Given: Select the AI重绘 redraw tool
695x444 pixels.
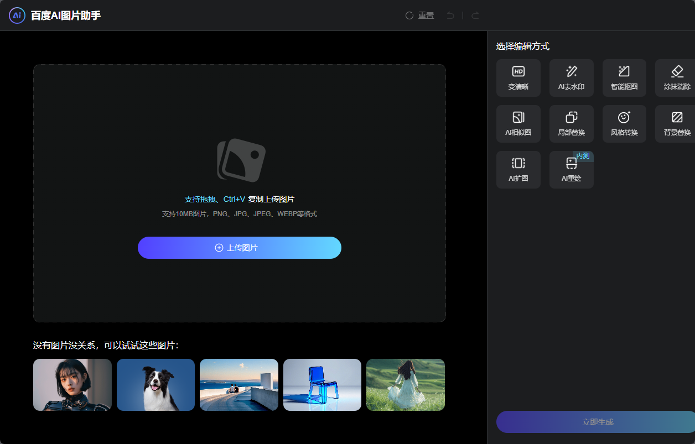Looking at the screenshot, I should (571, 170).
